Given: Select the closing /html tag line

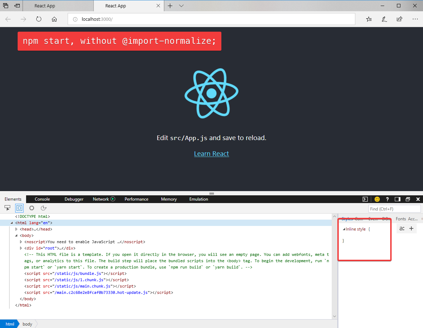Looking at the screenshot, I should click(23, 305).
